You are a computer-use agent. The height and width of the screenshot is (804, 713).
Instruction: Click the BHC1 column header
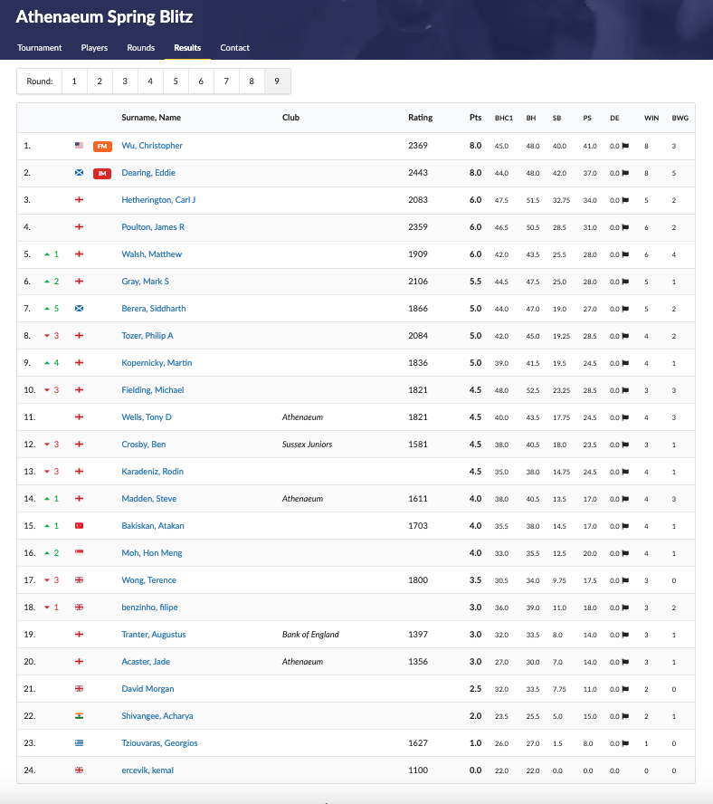504,118
